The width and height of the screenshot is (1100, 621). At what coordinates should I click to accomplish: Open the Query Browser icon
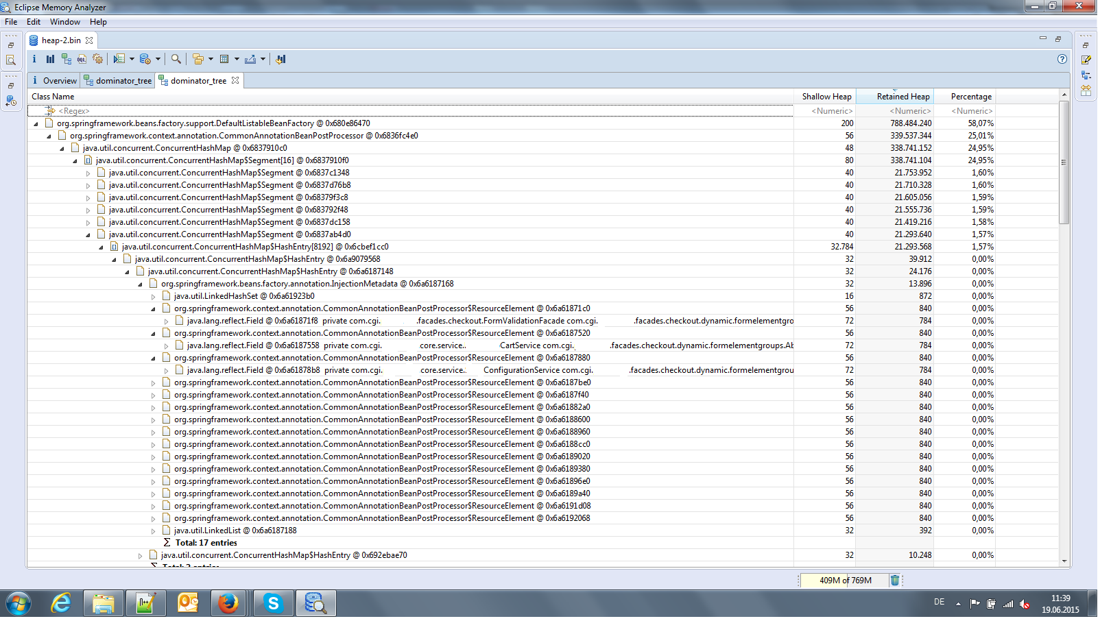pyautogui.click(x=119, y=59)
